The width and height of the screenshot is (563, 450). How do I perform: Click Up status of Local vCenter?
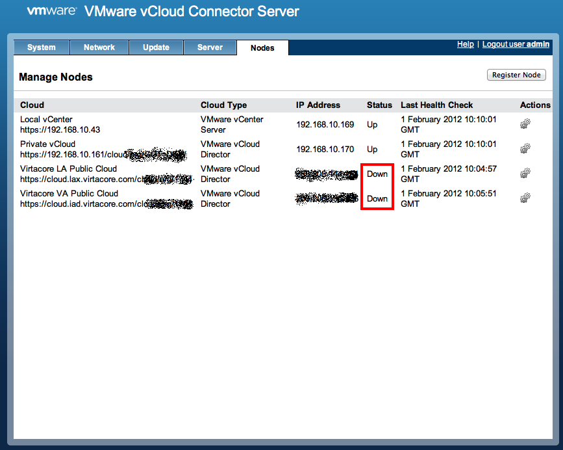tap(372, 125)
